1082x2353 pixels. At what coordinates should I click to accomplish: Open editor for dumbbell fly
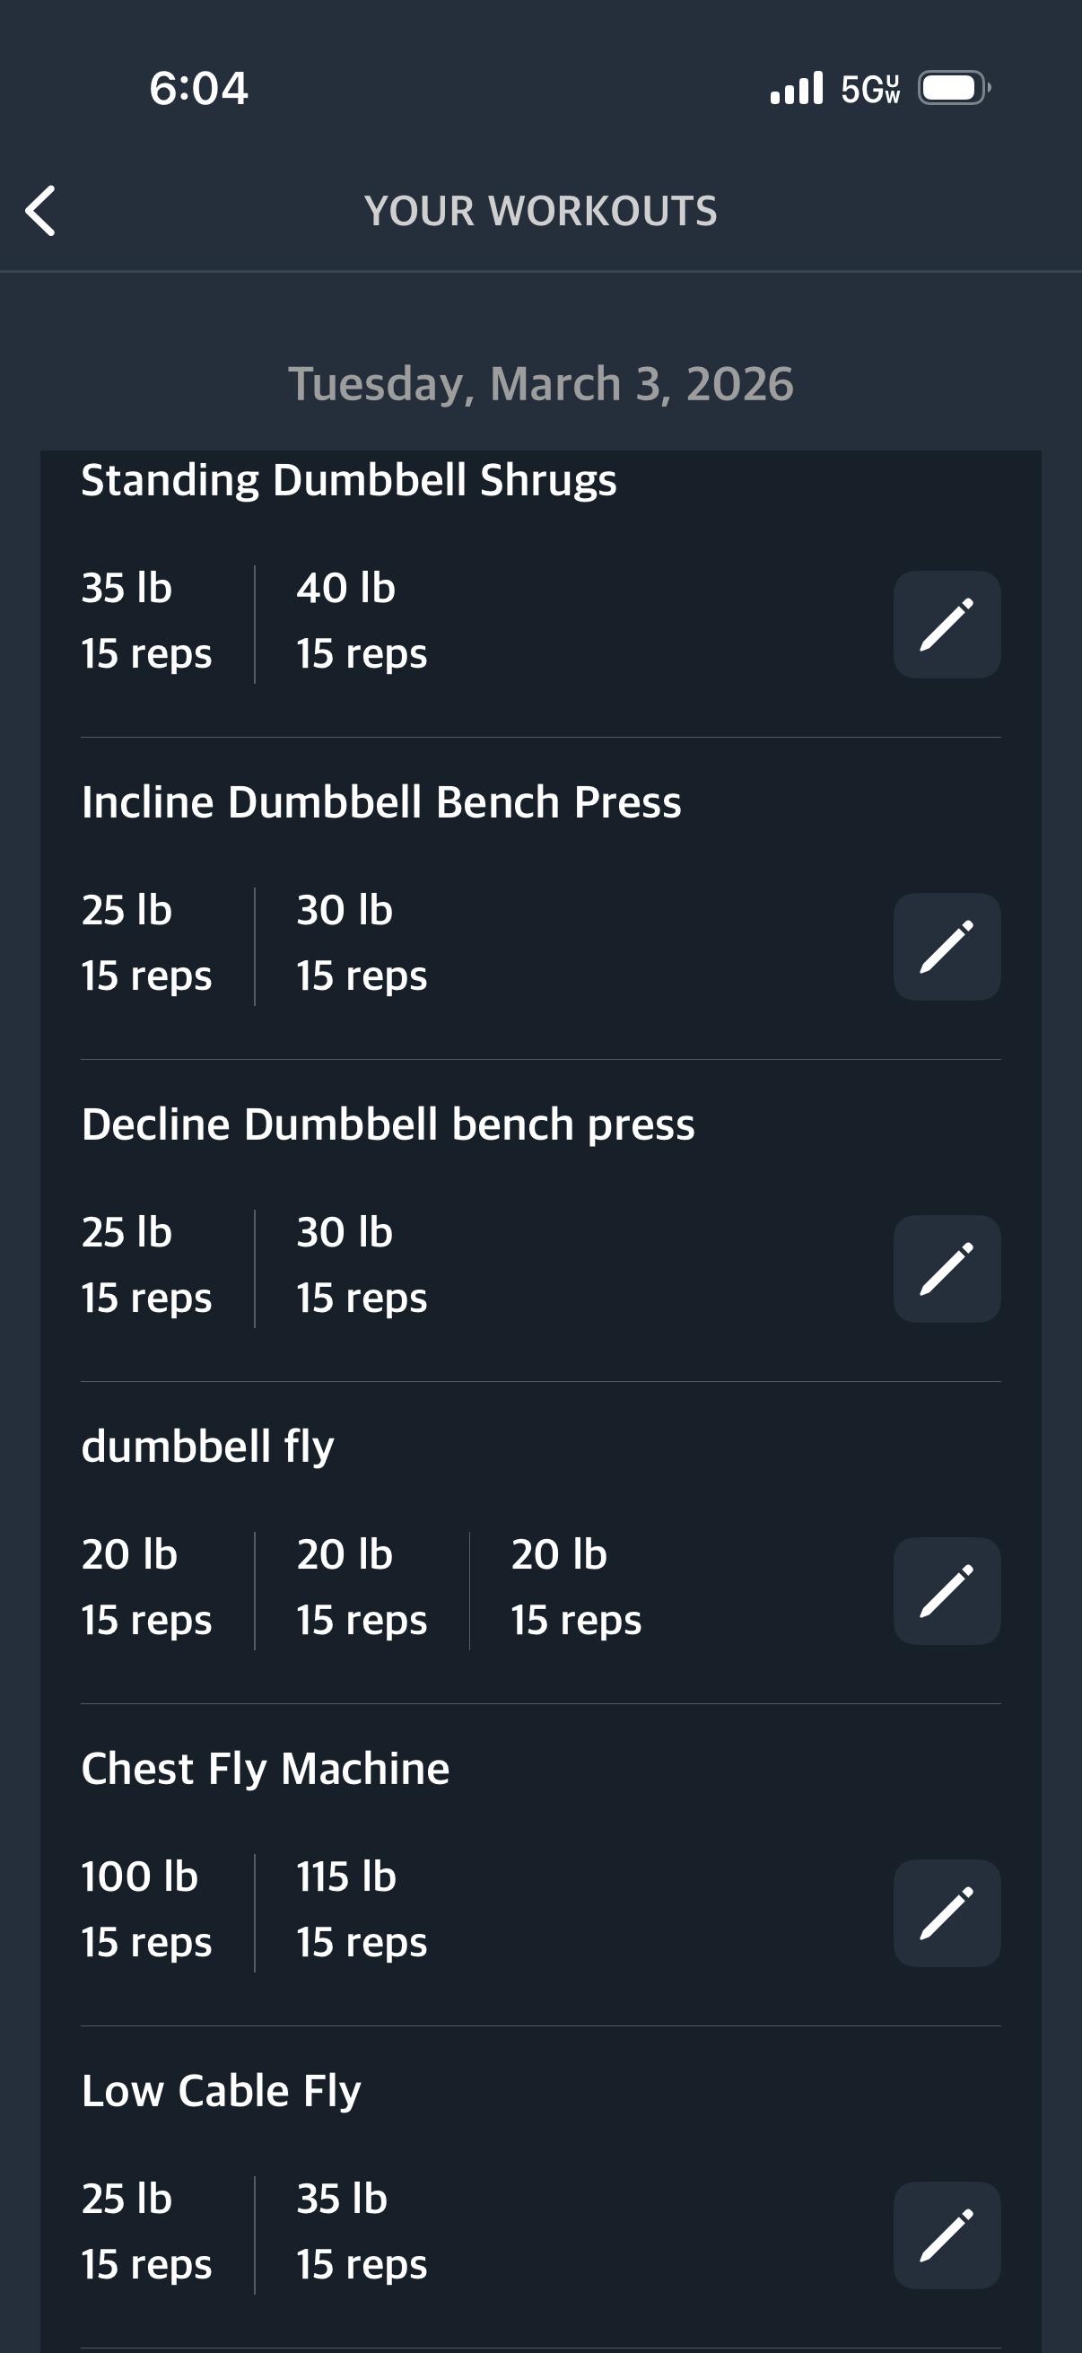(x=946, y=1591)
